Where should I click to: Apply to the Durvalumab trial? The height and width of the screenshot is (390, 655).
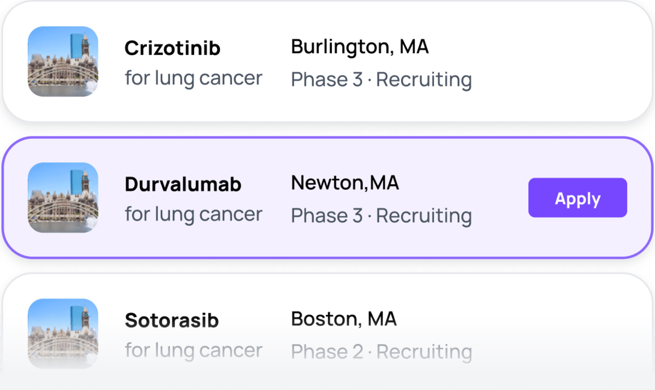click(x=578, y=198)
